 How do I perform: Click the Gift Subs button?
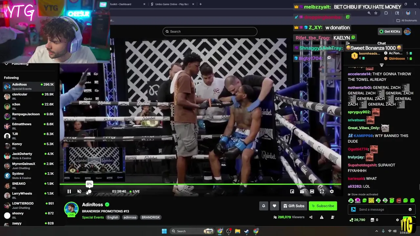[x=294, y=206]
